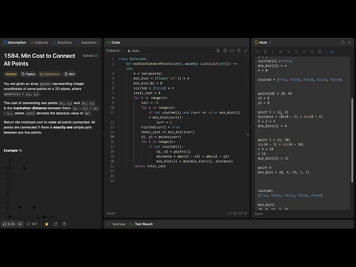Open the Solutions tab

pyautogui.click(x=62, y=42)
